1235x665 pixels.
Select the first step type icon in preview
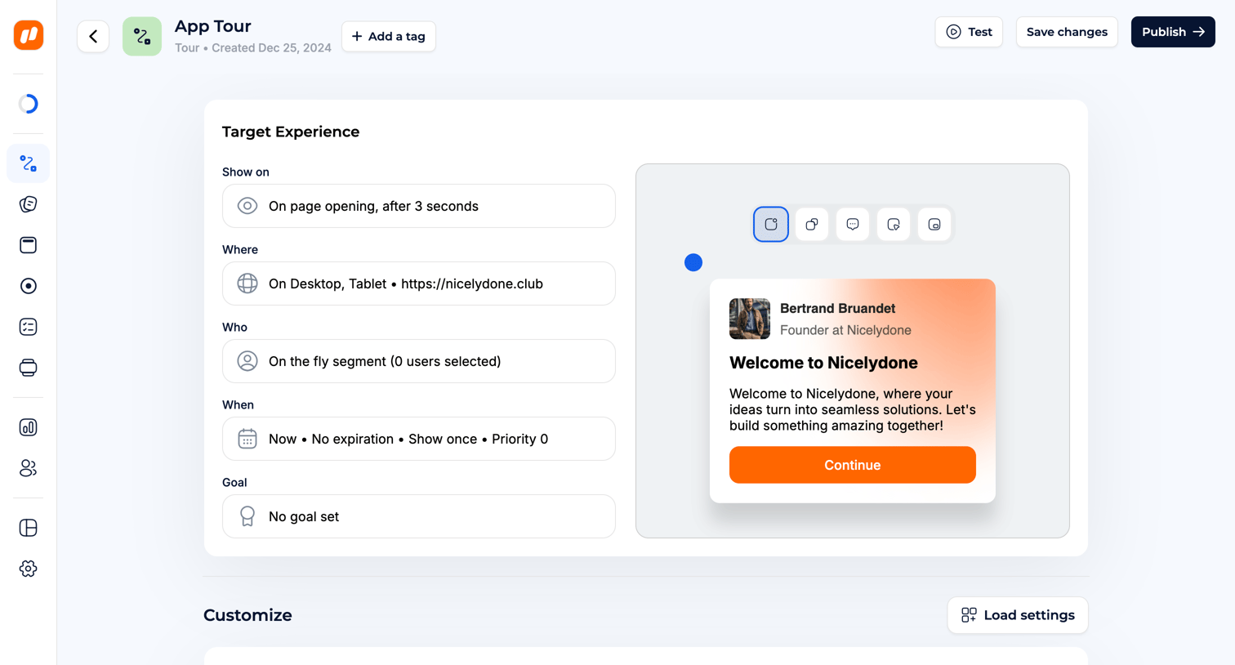coord(771,225)
